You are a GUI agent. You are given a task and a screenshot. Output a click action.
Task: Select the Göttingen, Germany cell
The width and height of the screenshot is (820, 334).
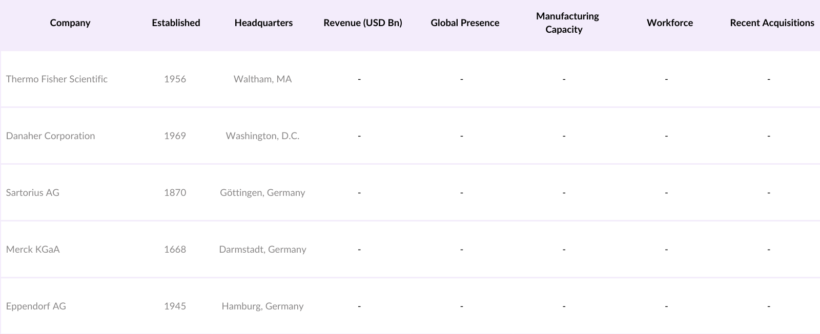point(262,193)
